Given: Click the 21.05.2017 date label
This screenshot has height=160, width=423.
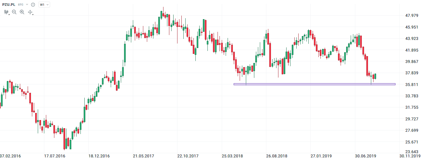Looking at the screenshot, I should (143, 156).
